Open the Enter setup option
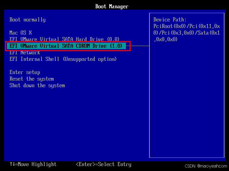 (x=25, y=72)
